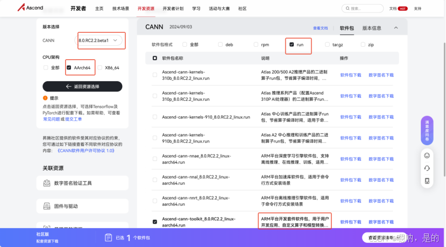Open the 技术场景 navigation menu

tap(121, 9)
